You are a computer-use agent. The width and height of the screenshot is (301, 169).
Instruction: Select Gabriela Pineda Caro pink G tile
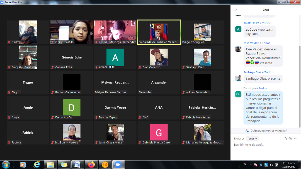click(159, 133)
